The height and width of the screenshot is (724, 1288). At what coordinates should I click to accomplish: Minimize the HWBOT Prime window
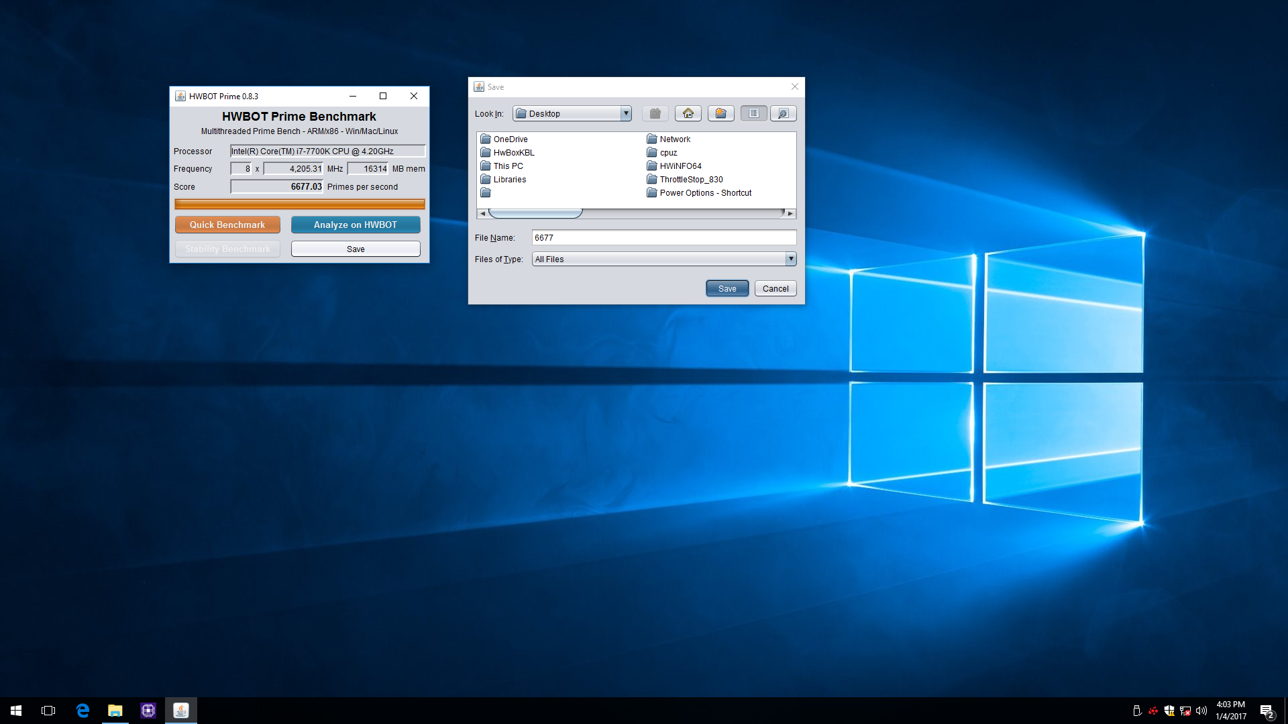tap(353, 96)
